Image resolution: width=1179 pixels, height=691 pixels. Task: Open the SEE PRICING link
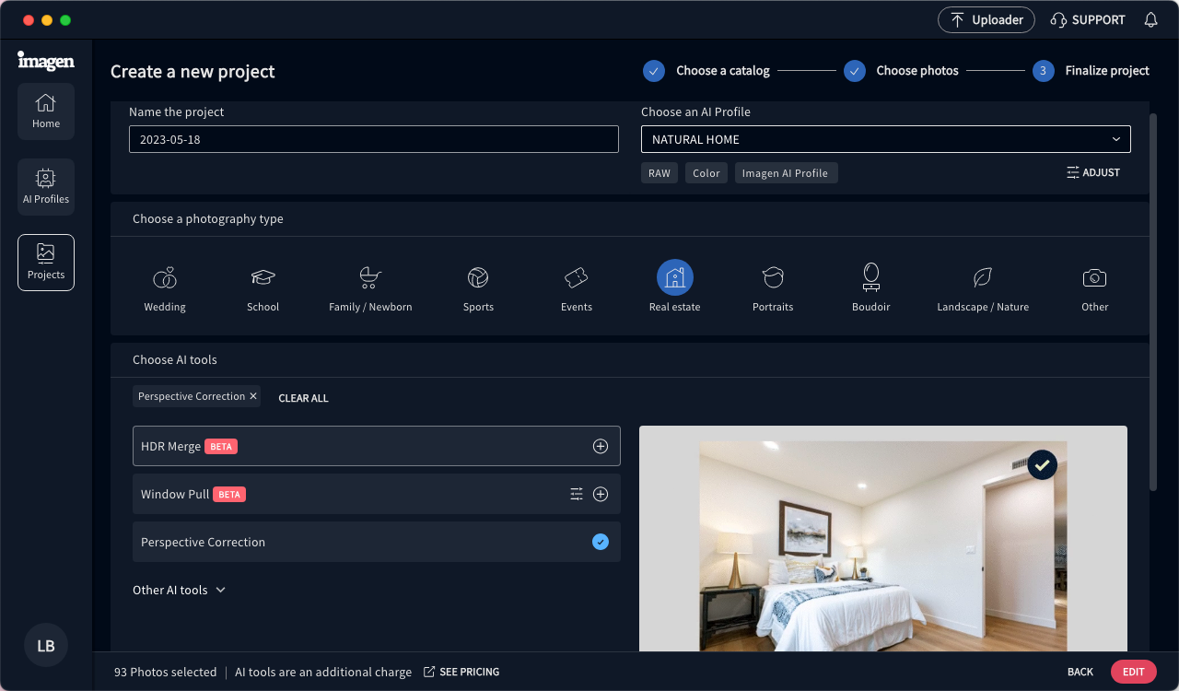[461, 673]
